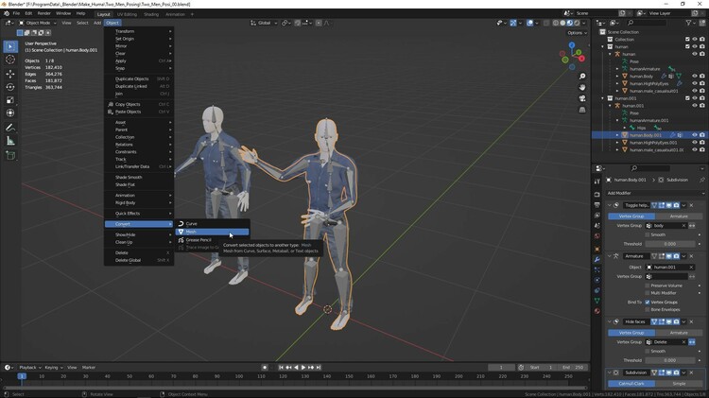The height and width of the screenshot is (398, 709).
Task: Open the Object Mode dropdown
Action: [x=36, y=23]
